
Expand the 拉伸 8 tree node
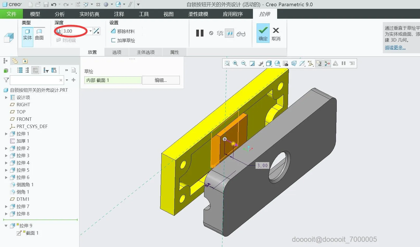tap(6, 214)
